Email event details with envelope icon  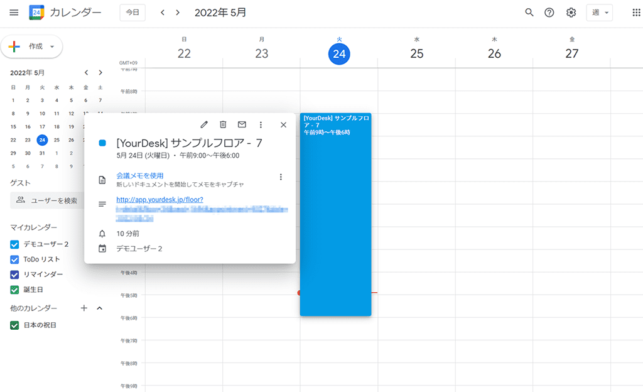tap(242, 124)
